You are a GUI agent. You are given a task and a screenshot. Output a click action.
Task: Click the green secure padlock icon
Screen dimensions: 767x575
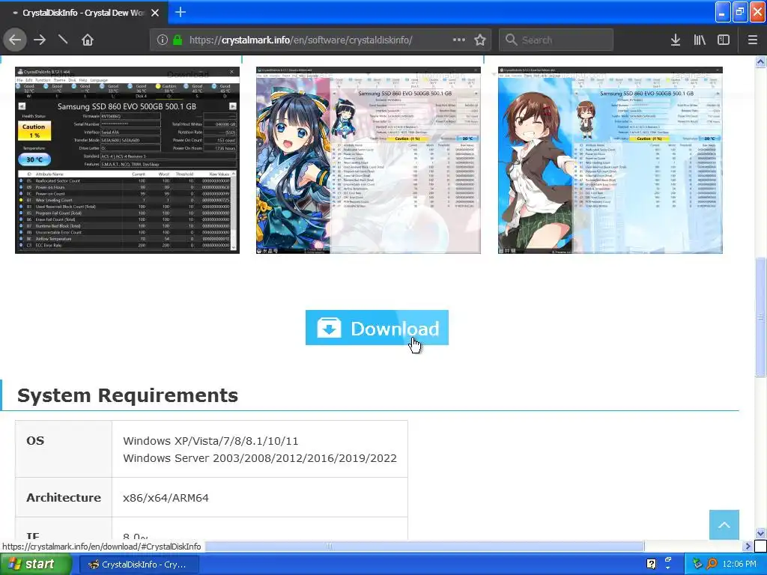pyautogui.click(x=178, y=40)
